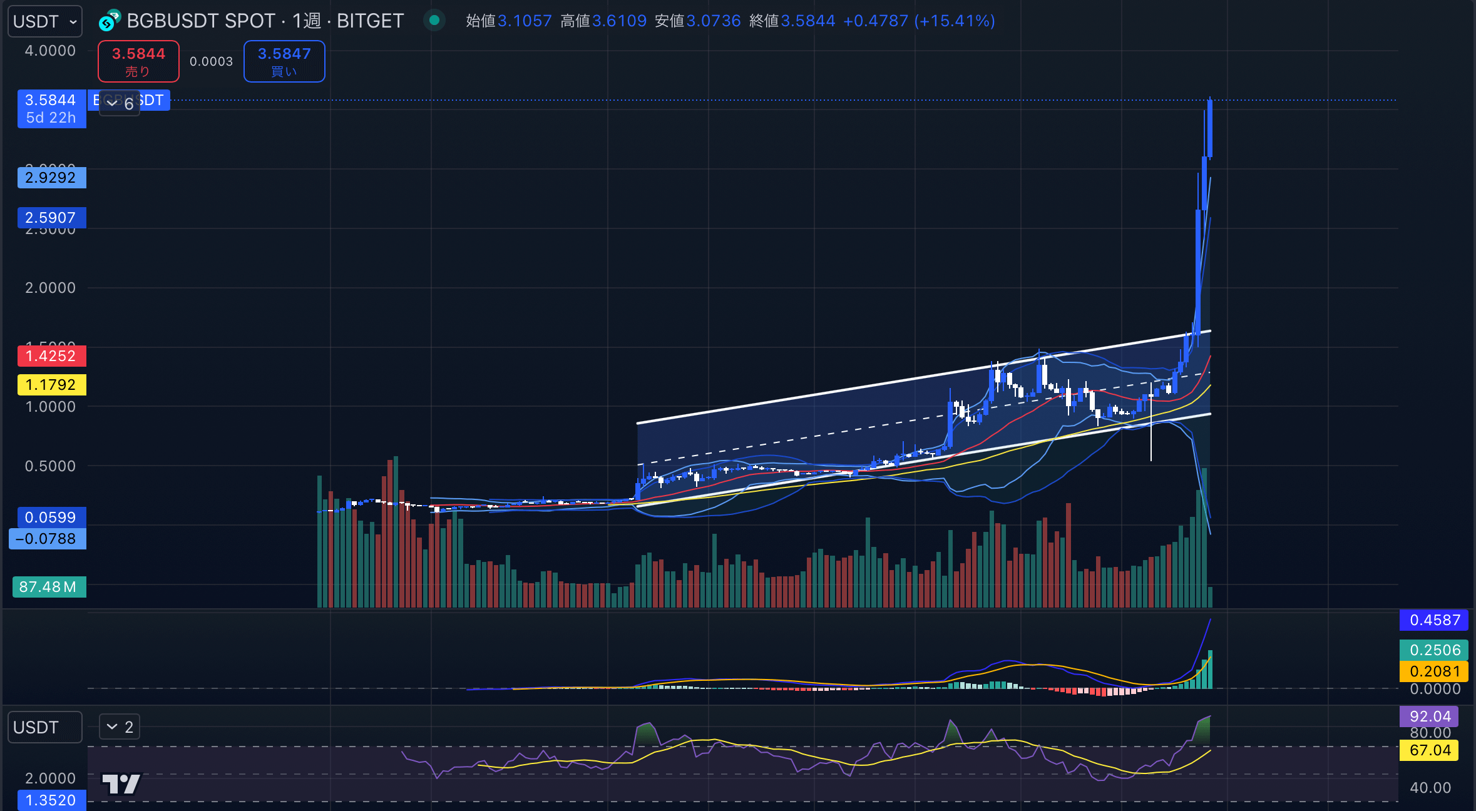Click the yellow 1.1792 price label
Image resolution: width=1476 pixels, height=811 pixels.
click(x=51, y=385)
